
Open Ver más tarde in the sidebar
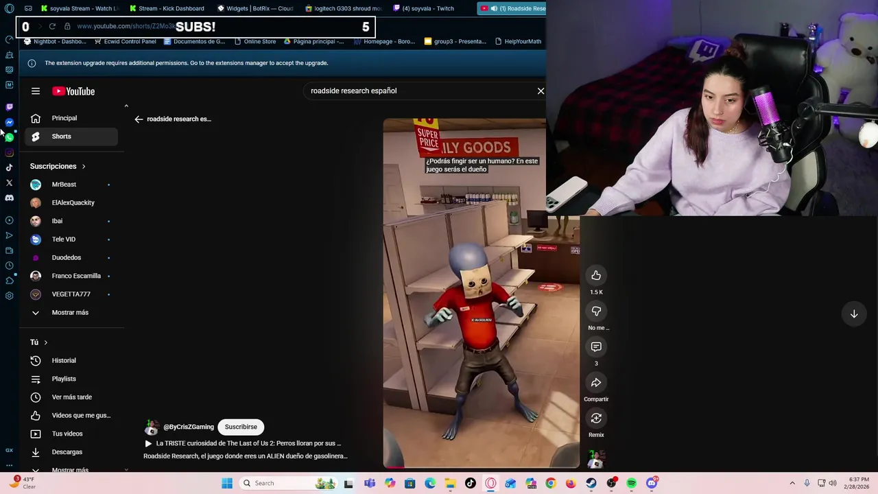click(x=71, y=397)
